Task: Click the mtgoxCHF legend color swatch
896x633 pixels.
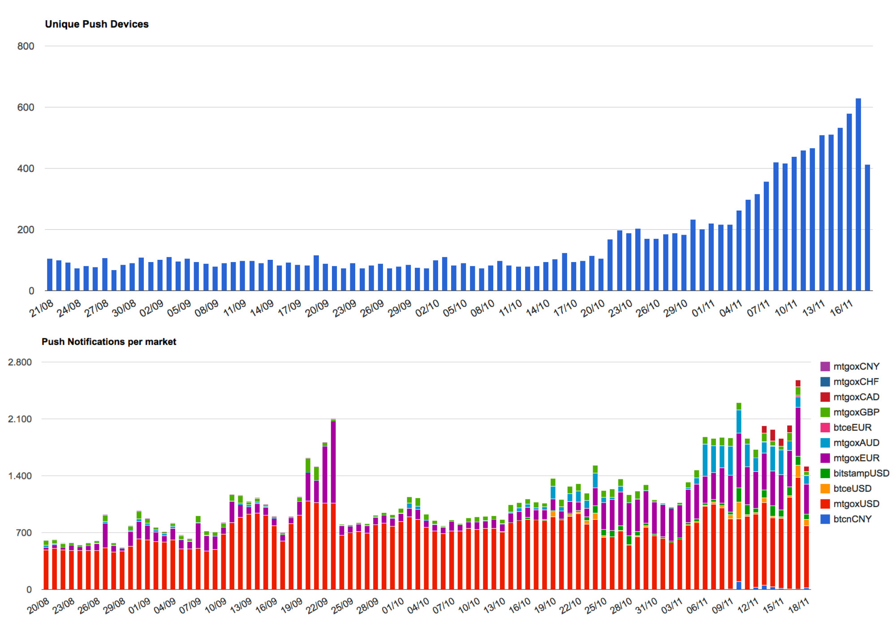Action: click(x=825, y=382)
